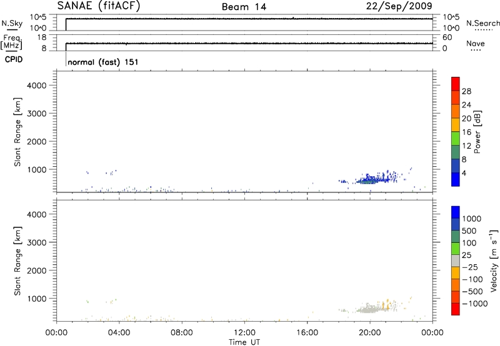Viewport: 500px width, 346px height.
Task: Pick the light green 25–100 Velocity segment
Action: click(x=456, y=249)
